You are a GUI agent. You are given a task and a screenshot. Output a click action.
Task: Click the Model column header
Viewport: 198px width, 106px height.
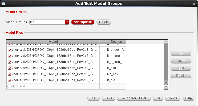point(53,42)
